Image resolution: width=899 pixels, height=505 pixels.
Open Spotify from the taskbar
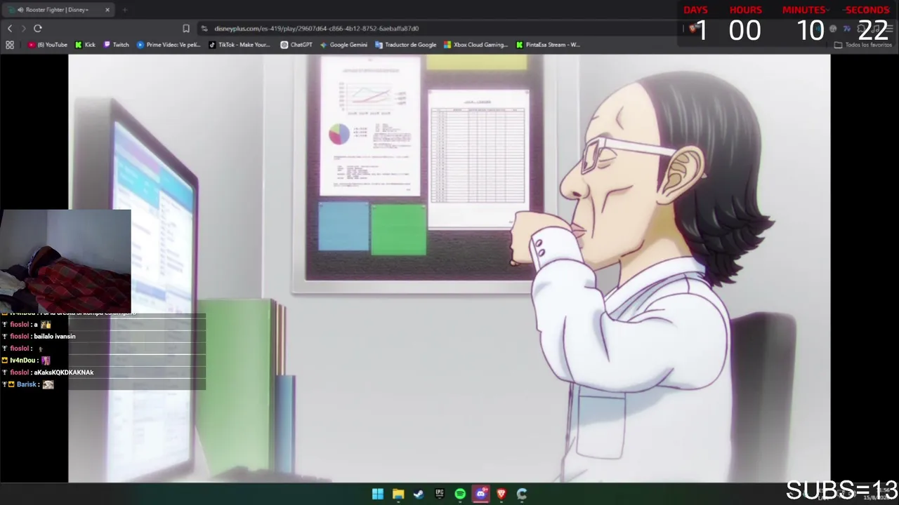click(460, 494)
